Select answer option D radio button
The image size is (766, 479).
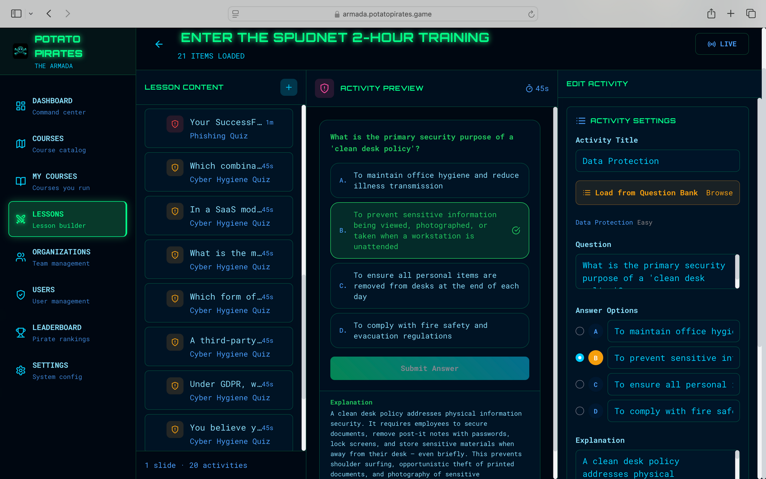[579, 411]
